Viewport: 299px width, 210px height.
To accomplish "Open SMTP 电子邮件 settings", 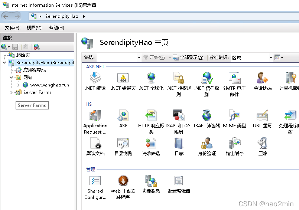I will 234,84.
